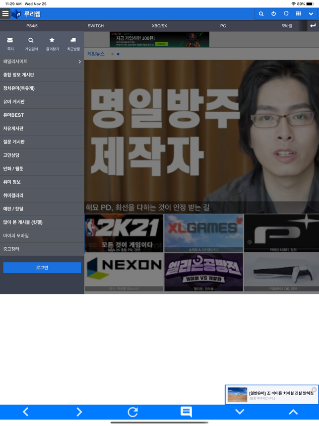Go back with bottom left arrow

26,412
